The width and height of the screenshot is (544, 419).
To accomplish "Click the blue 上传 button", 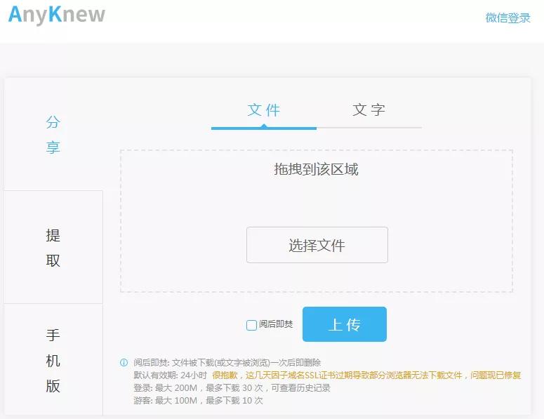I will pyautogui.click(x=344, y=324).
